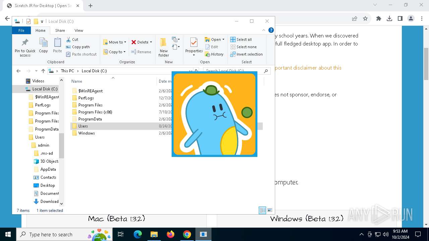Rename the selected Users folder
429x241 pixels.
141,52
